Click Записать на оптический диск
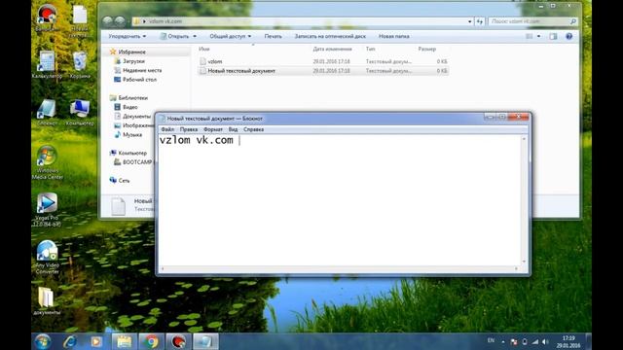Image resolution: width=623 pixels, height=350 pixels. 330,36
